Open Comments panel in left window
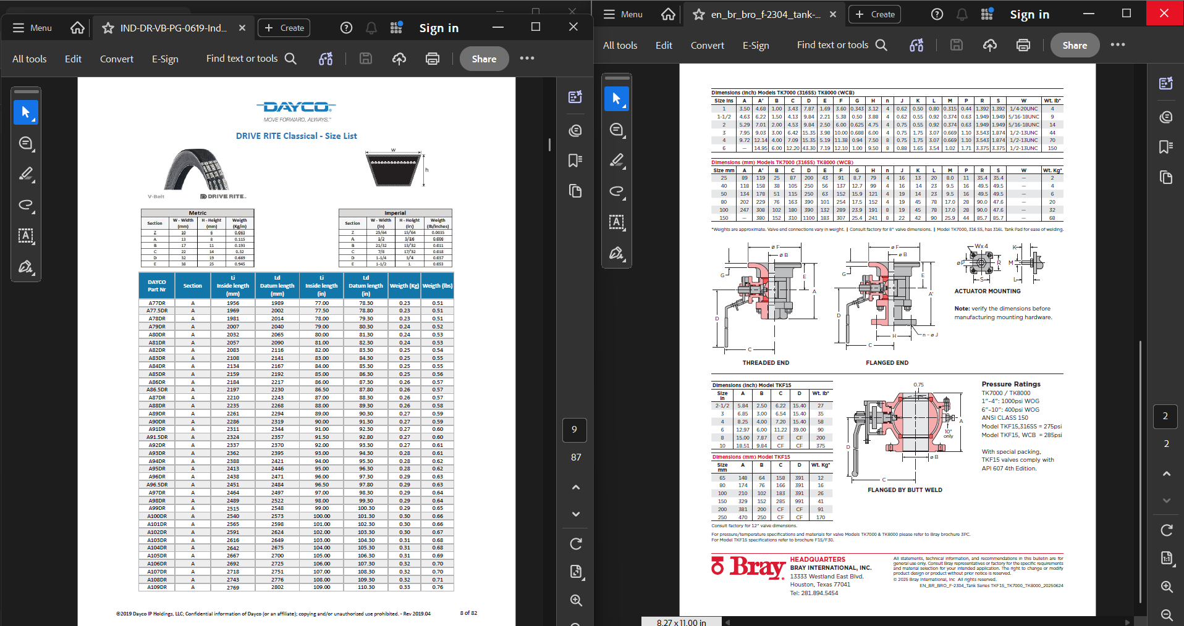This screenshot has height=626, width=1184. tap(575, 130)
